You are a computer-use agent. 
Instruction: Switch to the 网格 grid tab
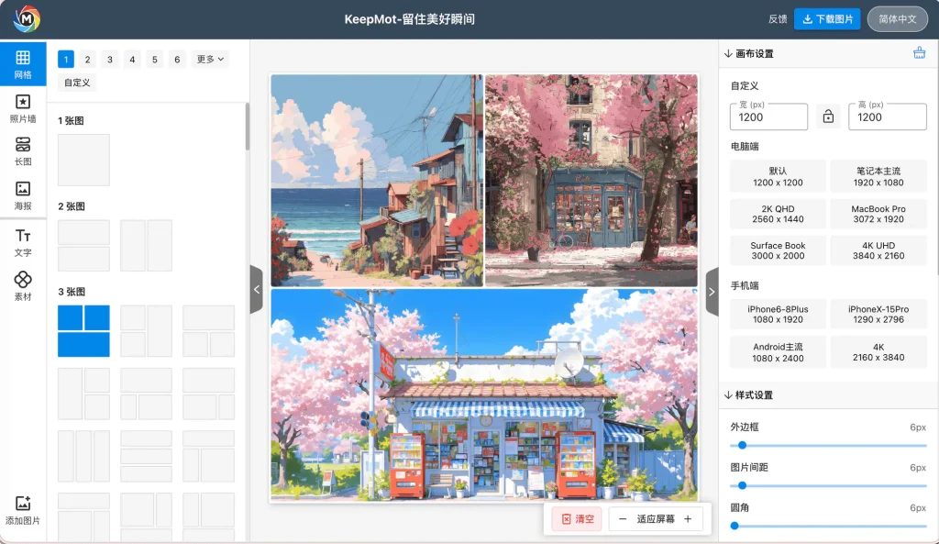23,64
